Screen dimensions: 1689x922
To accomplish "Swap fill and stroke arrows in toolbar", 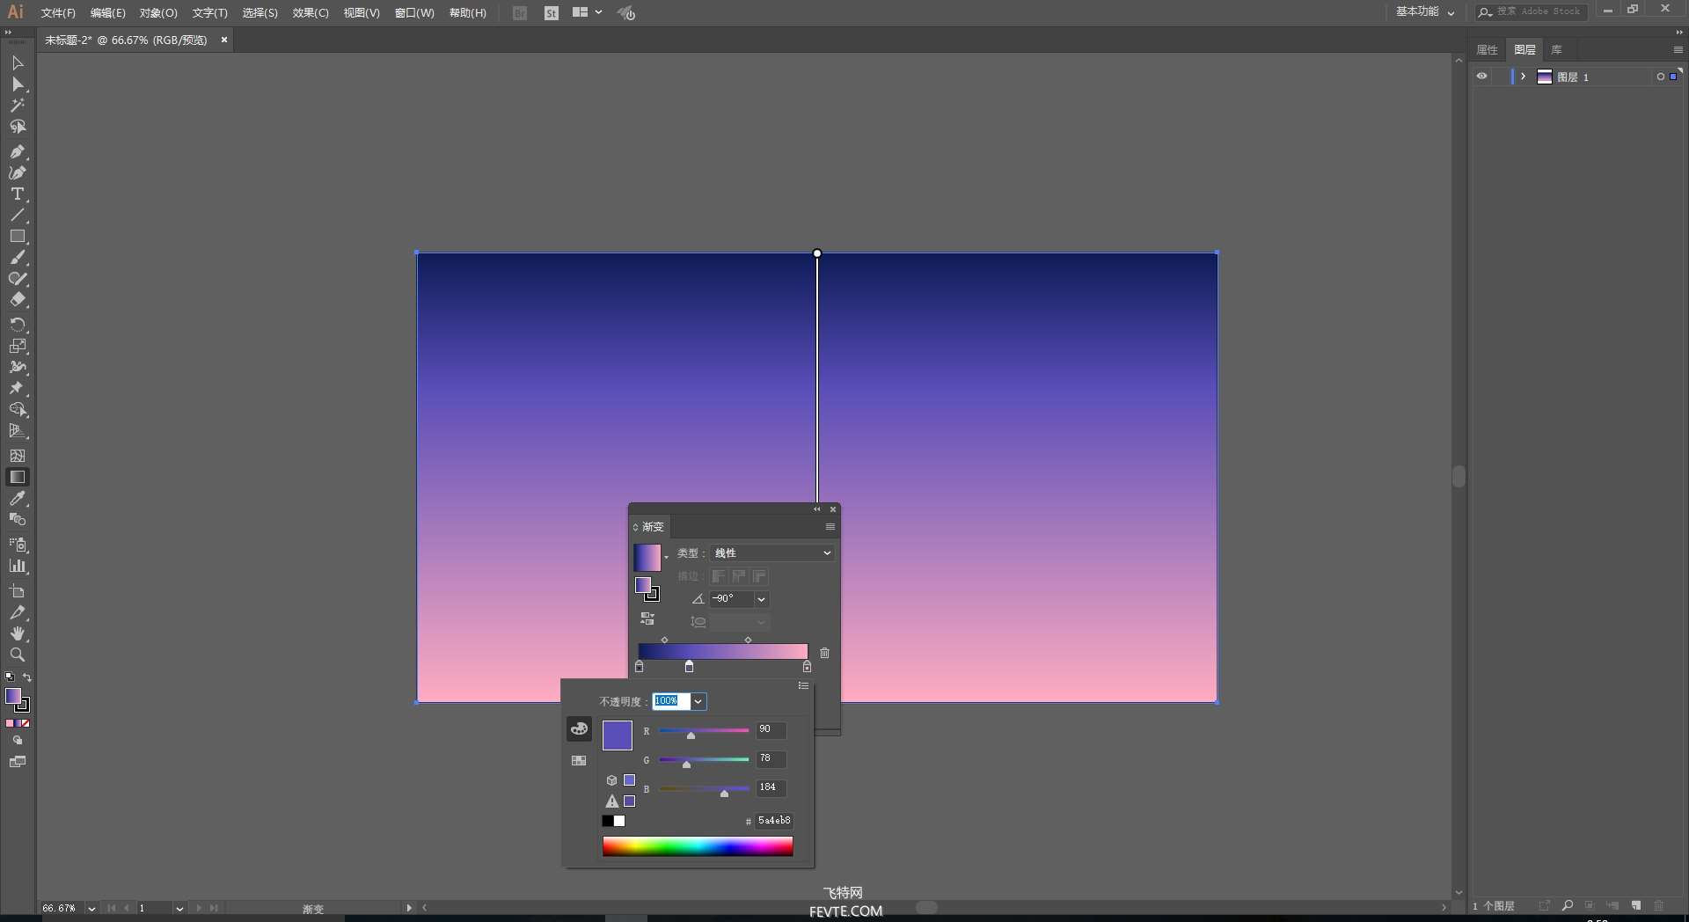I will 27,677.
